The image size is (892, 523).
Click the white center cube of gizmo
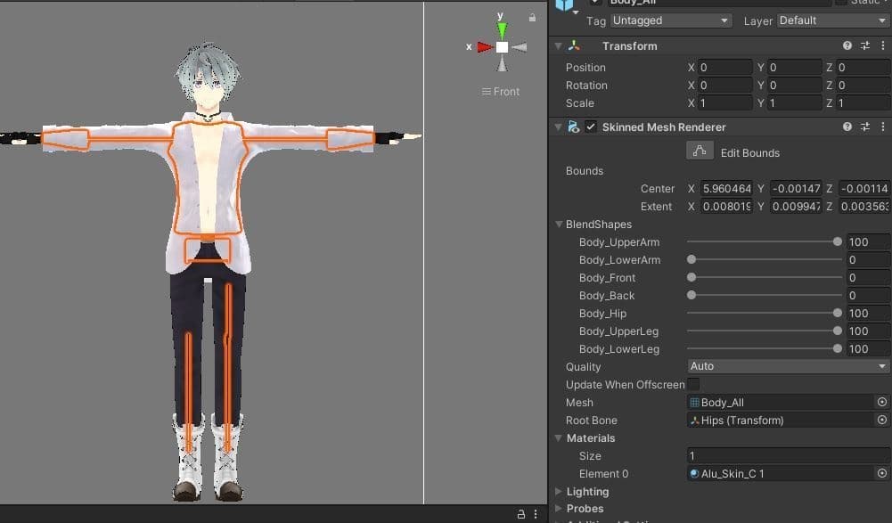[502, 46]
